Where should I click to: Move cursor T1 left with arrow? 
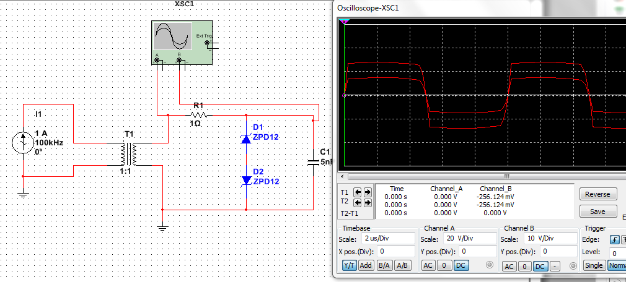(358, 192)
